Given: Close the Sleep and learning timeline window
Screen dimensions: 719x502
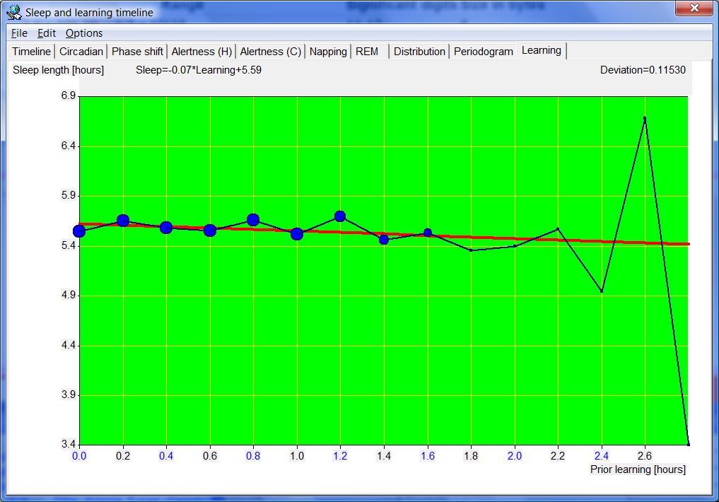Looking at the screenshot, I should [x=694, y=8].
